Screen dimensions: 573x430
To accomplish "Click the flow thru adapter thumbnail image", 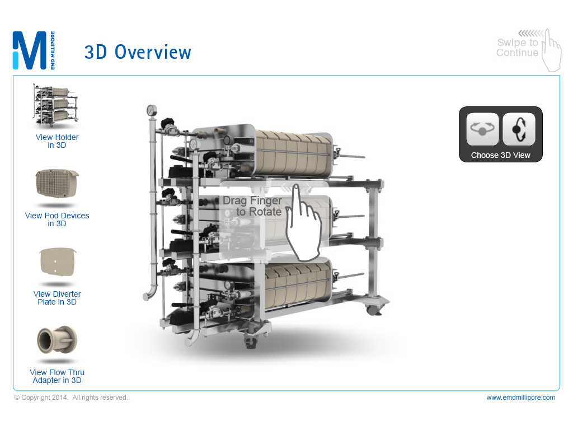I will tap(57, 340).
